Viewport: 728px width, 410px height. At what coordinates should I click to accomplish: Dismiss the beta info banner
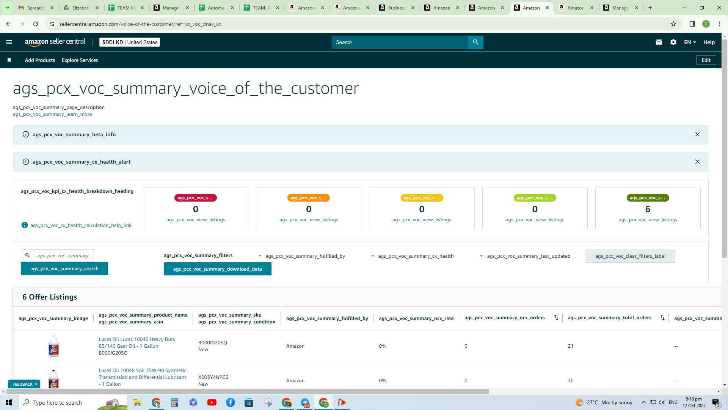point(697,134)
